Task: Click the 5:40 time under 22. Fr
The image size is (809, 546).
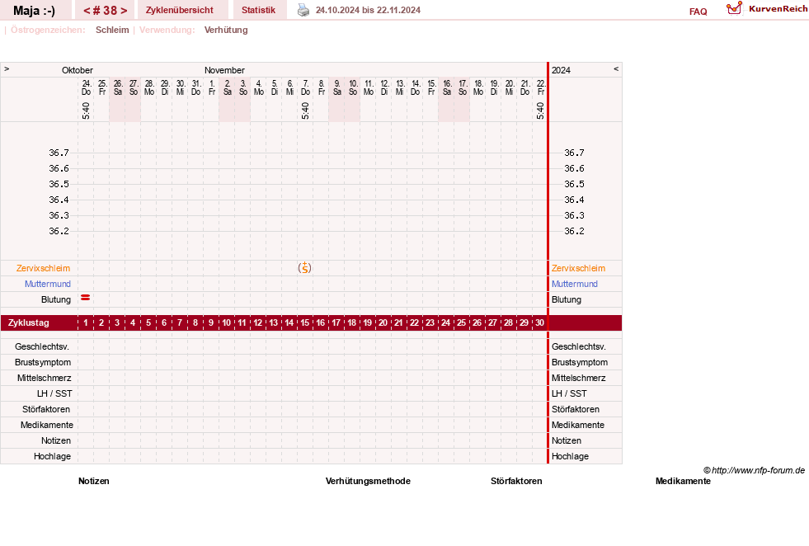Action: (x=540, y=111)
